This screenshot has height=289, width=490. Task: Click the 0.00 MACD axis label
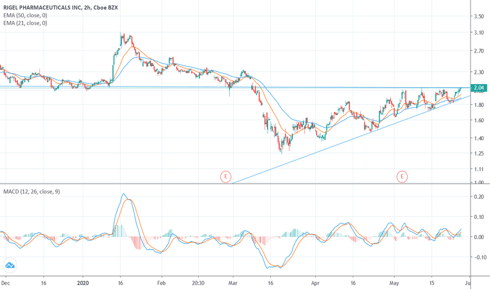coord(479,237)
